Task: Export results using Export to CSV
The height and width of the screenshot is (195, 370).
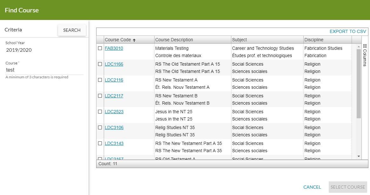Action: click(x=347, y=31)
